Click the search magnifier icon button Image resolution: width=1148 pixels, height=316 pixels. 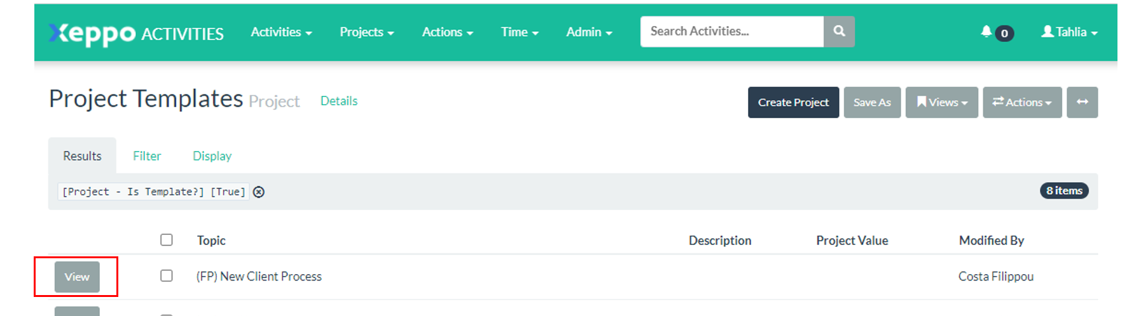[x=838, y=31]
